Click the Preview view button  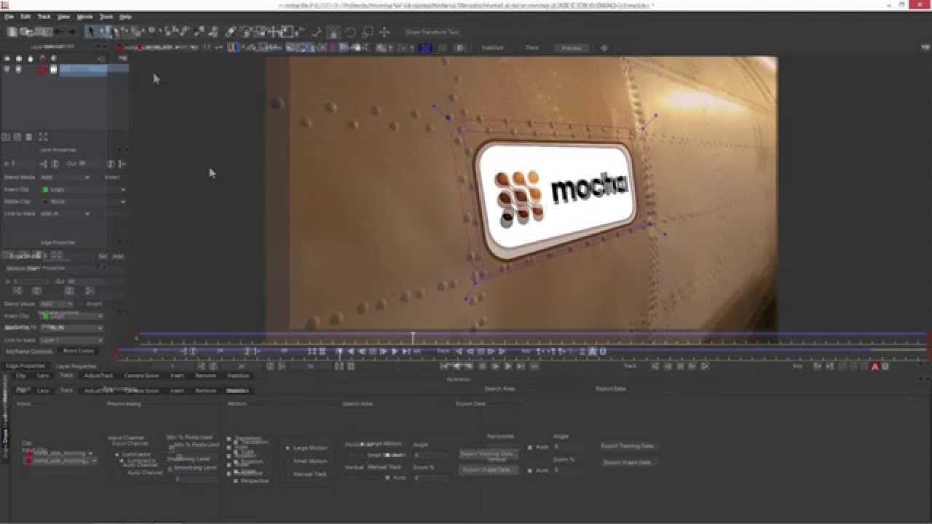(572, 48)
